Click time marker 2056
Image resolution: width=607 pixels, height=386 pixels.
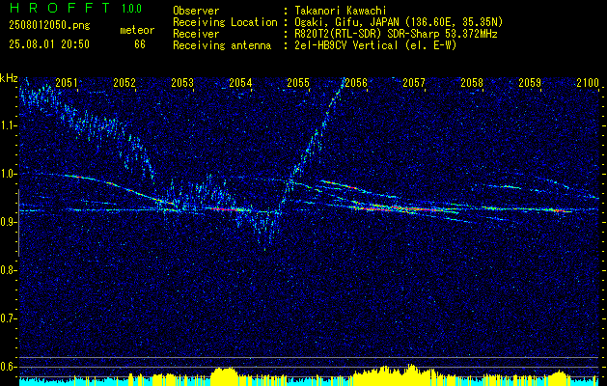tap(356, 83)
